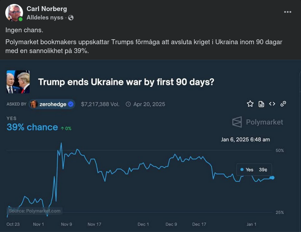Screen dimensions: 301x232
Task: Click the "Alldeles nyss" timestamp link
Action: [x=45, y=18]
